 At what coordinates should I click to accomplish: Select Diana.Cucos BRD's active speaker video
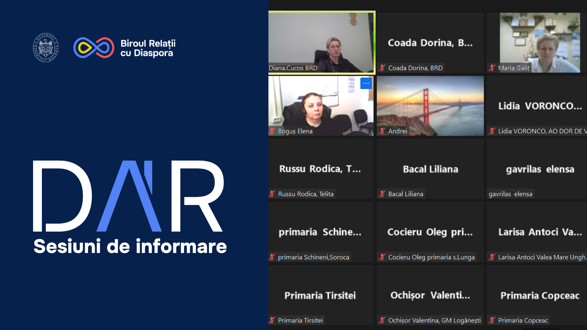[321, 42]
